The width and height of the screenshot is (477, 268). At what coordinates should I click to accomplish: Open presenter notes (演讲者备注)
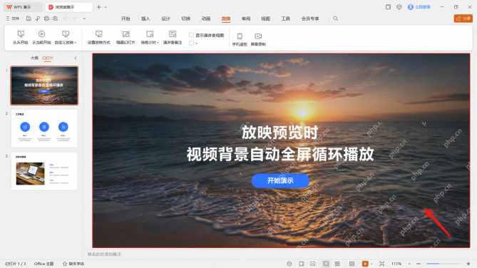click(173, 37)
